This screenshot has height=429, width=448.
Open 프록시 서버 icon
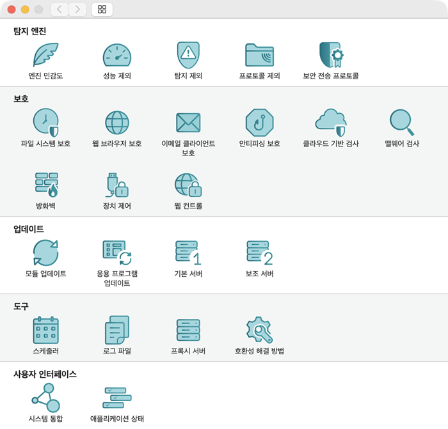point(188,331)
